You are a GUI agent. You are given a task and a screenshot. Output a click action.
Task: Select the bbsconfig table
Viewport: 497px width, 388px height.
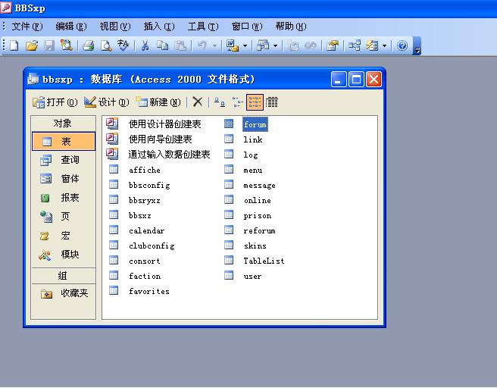(149, 186)
